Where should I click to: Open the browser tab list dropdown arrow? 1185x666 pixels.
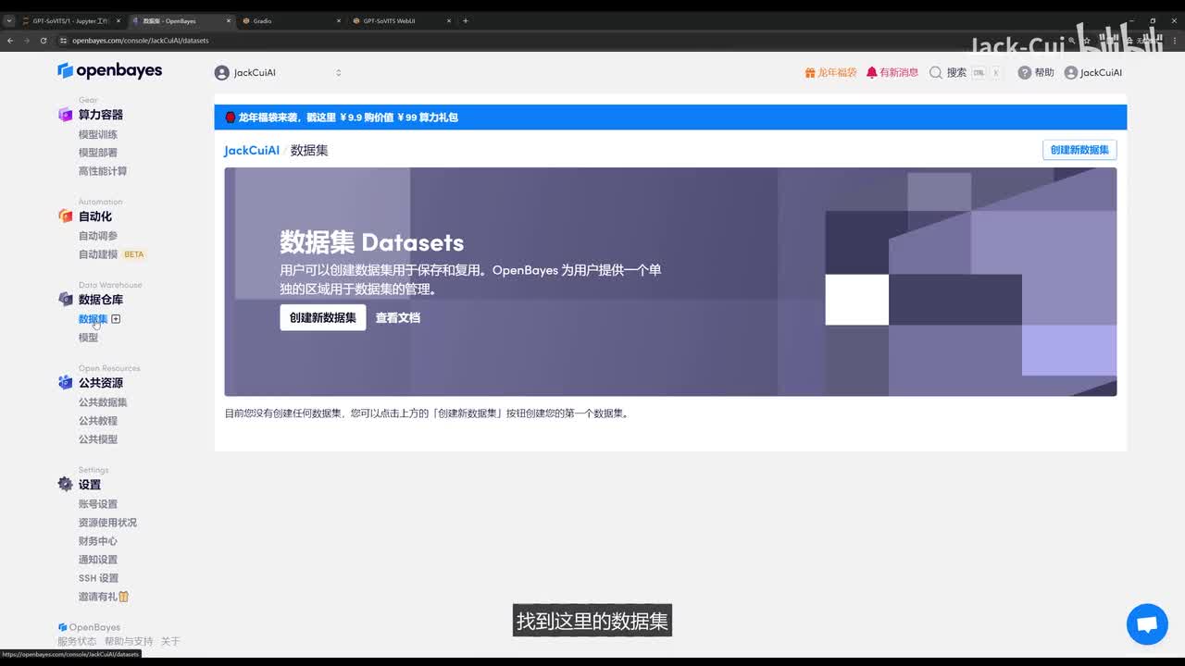point(9,20)
